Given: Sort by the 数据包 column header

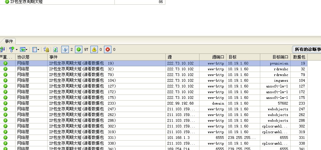Looking at the screenshot, I should (299, 57).
